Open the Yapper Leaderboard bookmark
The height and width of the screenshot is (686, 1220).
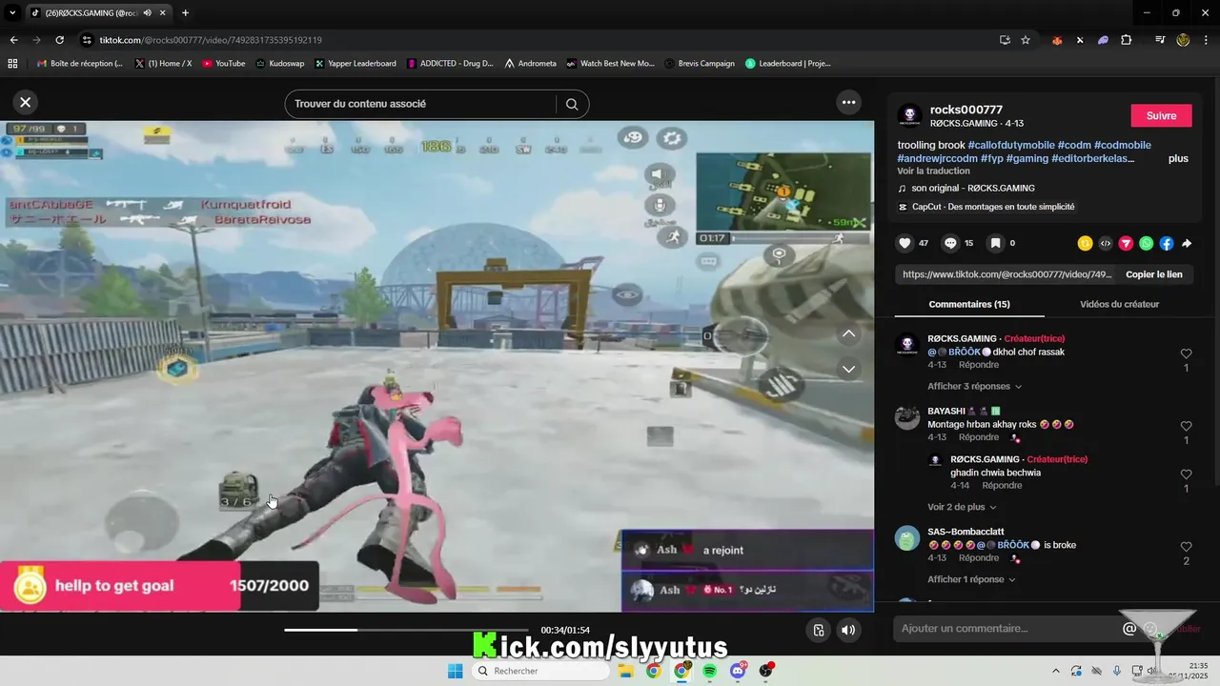355,64
